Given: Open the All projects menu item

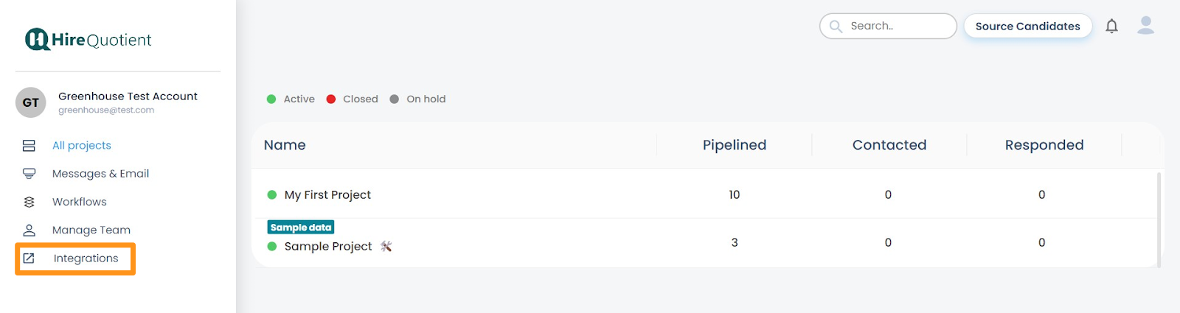Looking at the screenshot, I should [81, 146].
